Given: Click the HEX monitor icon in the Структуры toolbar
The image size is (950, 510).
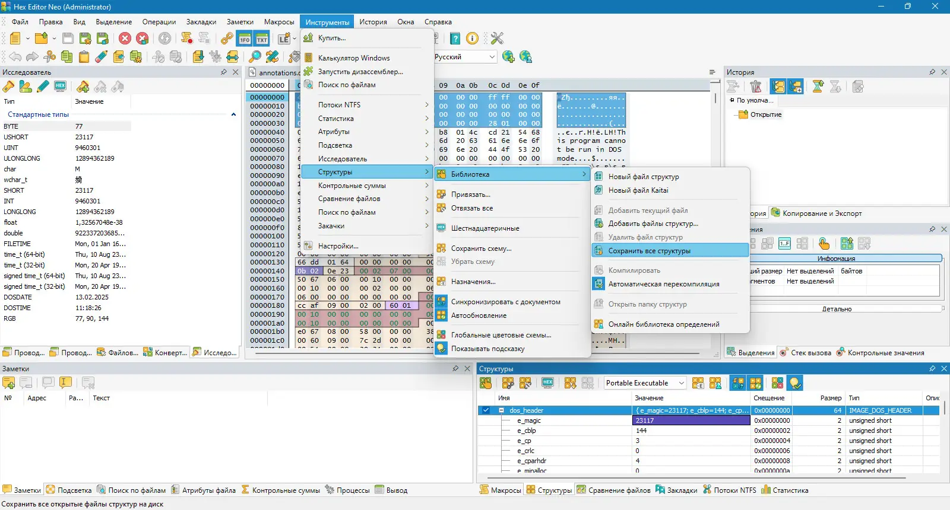Looking at the screenshot, I should (x=548, y=383).
